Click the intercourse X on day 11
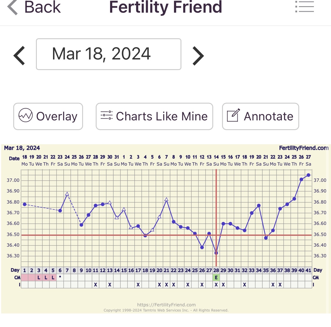This screenshot has height=327, width=331. click(95, 285)
